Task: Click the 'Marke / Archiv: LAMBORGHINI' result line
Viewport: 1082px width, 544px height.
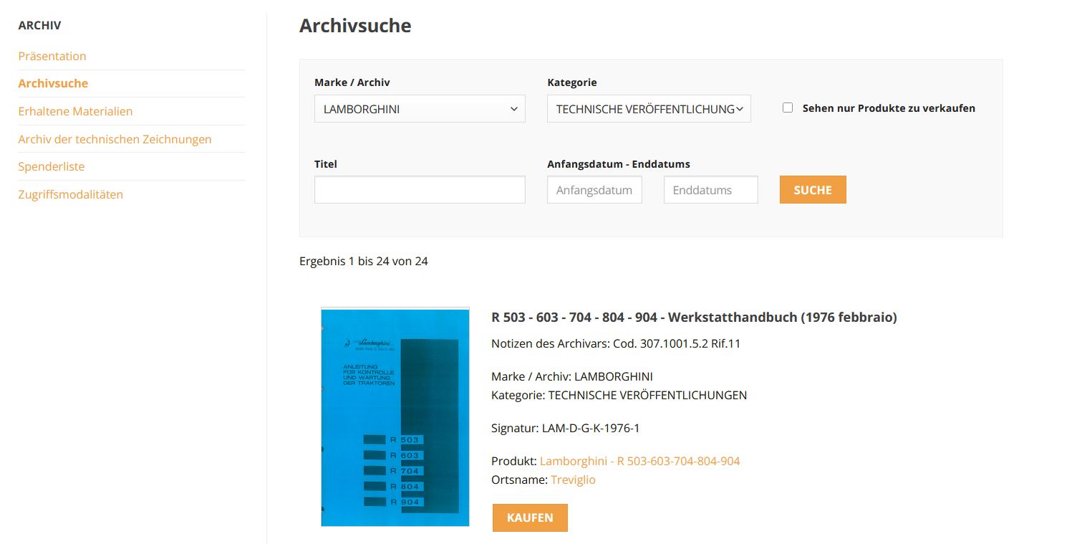Action: [x=572, y=376]
